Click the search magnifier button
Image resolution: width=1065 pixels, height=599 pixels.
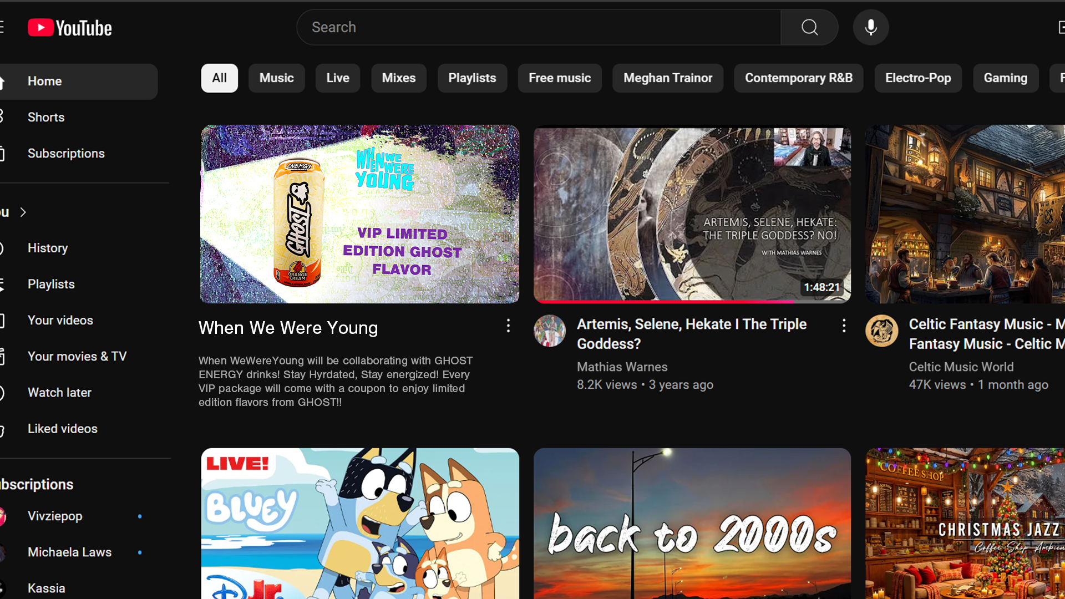(809, 27)
